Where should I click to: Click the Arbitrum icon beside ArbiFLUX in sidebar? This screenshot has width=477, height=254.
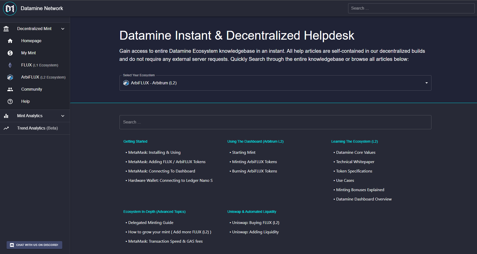(x=10, y=77)
